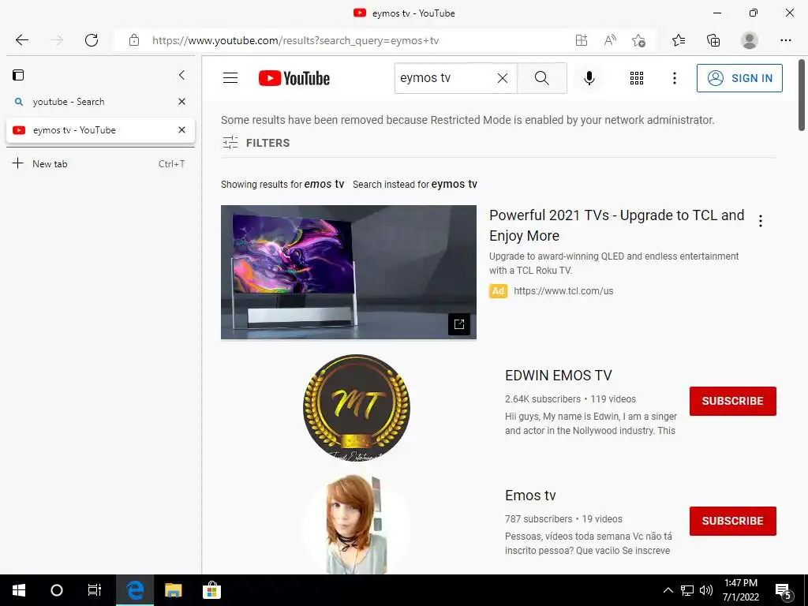Open Microsoft Store from taskbar
Viewport: 808px width, 606px height.
pos(211,590)
